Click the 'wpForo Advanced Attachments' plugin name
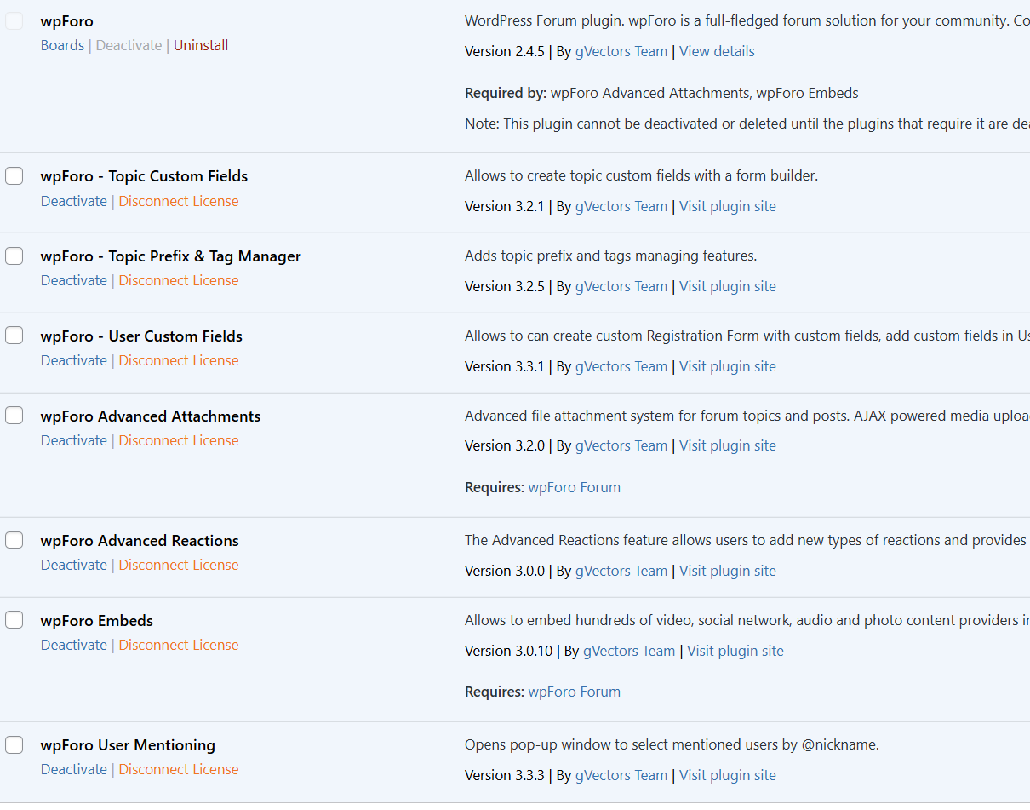 (x=151, y=416)
